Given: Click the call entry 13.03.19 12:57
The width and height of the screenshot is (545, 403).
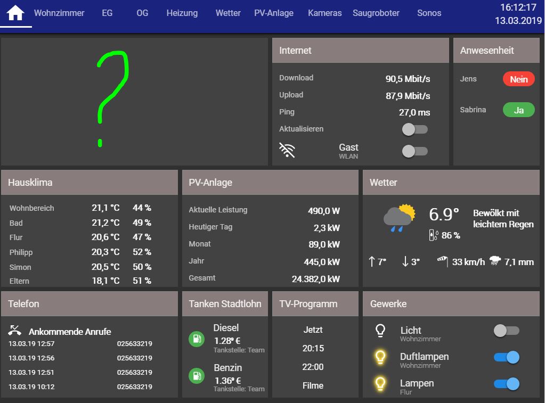Looking at the screenshot, I should click(x=80, y=343).
